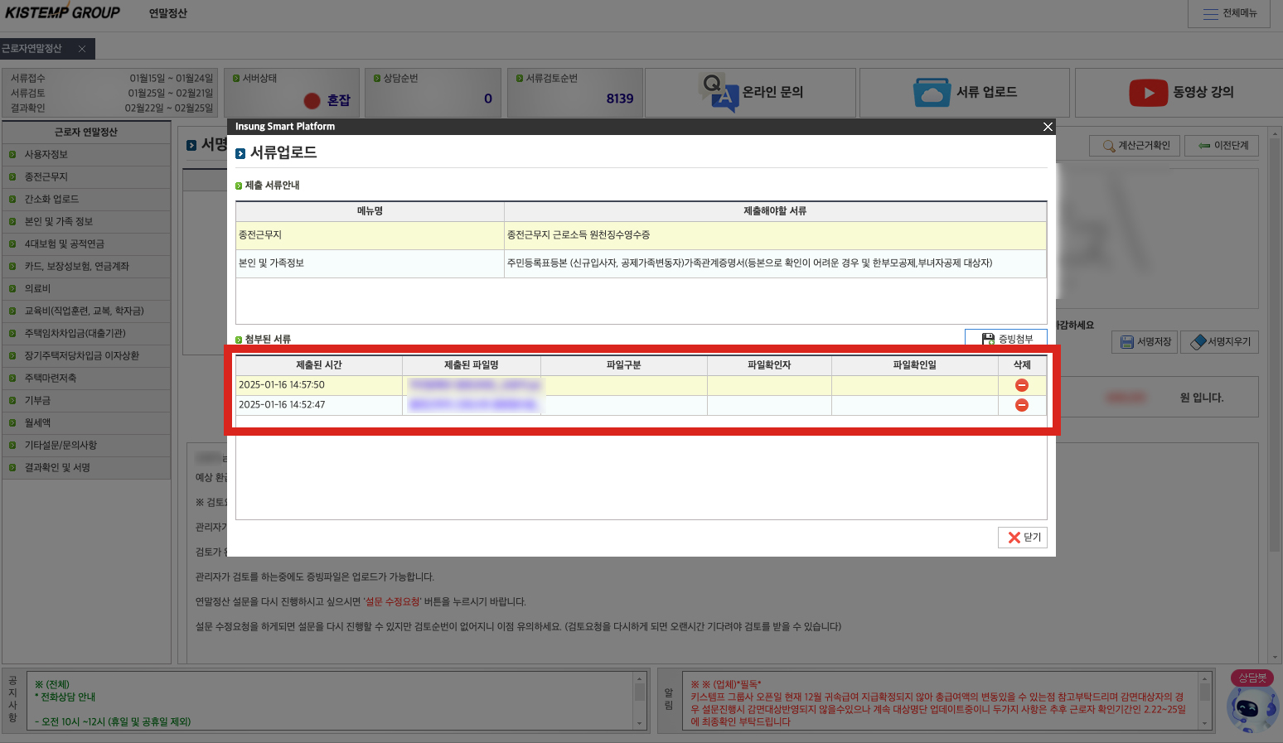1283x743 pixels.
Task: Open 온라인 문의 Q&A
Action: click(x=750, y=93)
